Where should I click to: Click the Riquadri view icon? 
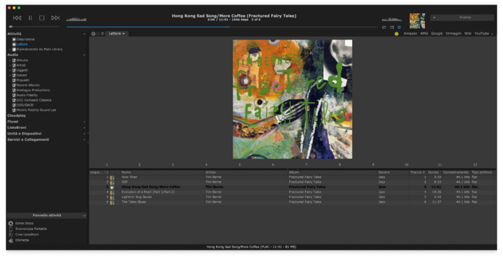pyautogui.click(x=14, y=80)
